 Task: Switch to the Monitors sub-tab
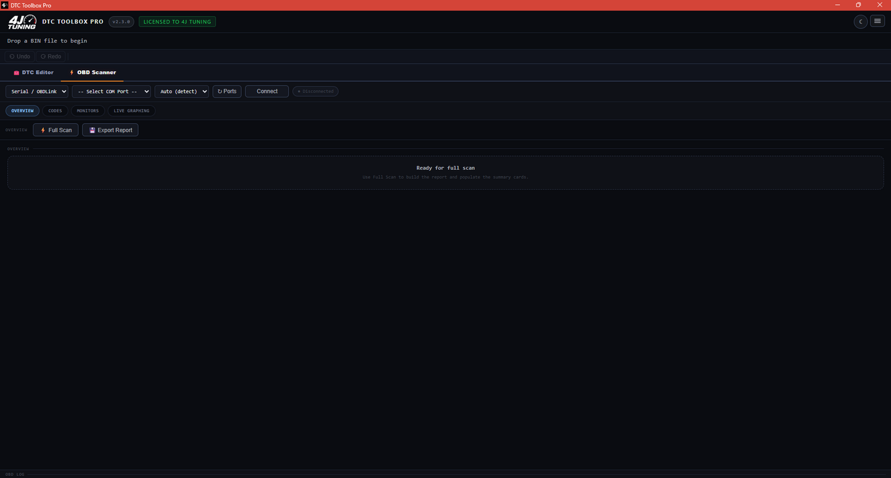[x=88, y=111]
